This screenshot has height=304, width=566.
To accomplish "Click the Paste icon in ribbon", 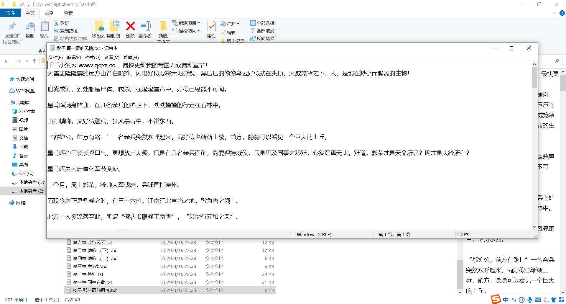I will click(x=45, y=26).
